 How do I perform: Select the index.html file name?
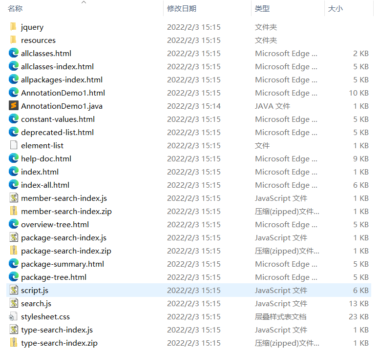pyautogui.click(x=40, y=172)
